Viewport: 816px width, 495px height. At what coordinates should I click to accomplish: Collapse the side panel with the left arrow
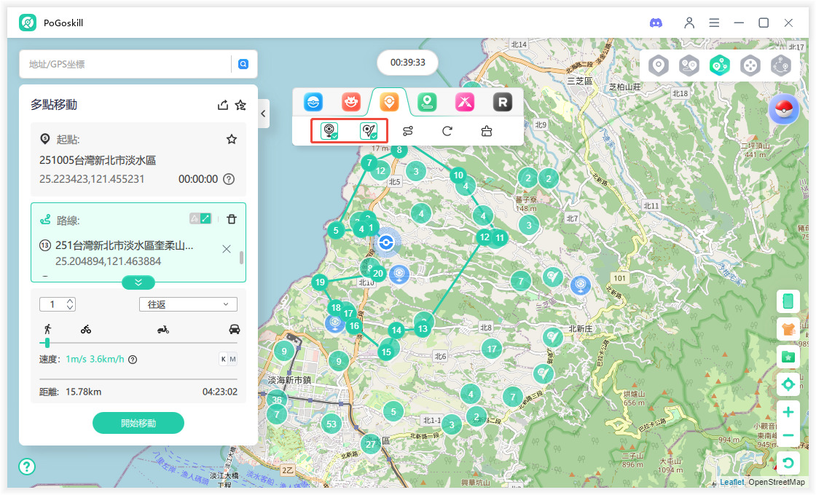pyautogui.click(x=263, y=114)
